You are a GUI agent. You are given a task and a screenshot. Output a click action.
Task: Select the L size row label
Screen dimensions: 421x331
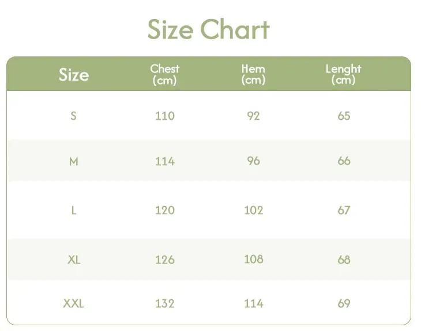coord(73,210)
